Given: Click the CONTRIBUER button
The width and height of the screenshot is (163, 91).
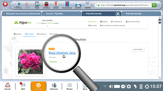Looking at the screenshot, I should tap(138, 50).
